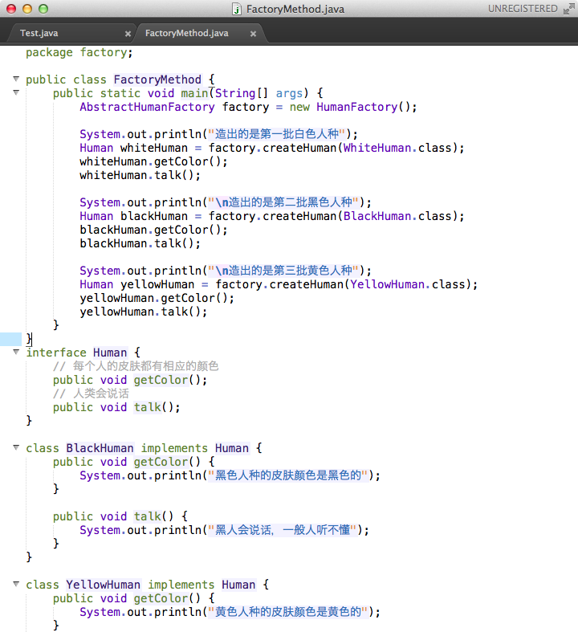Click the string '\n造出的是第三批黄色人种'

(283, 271)
